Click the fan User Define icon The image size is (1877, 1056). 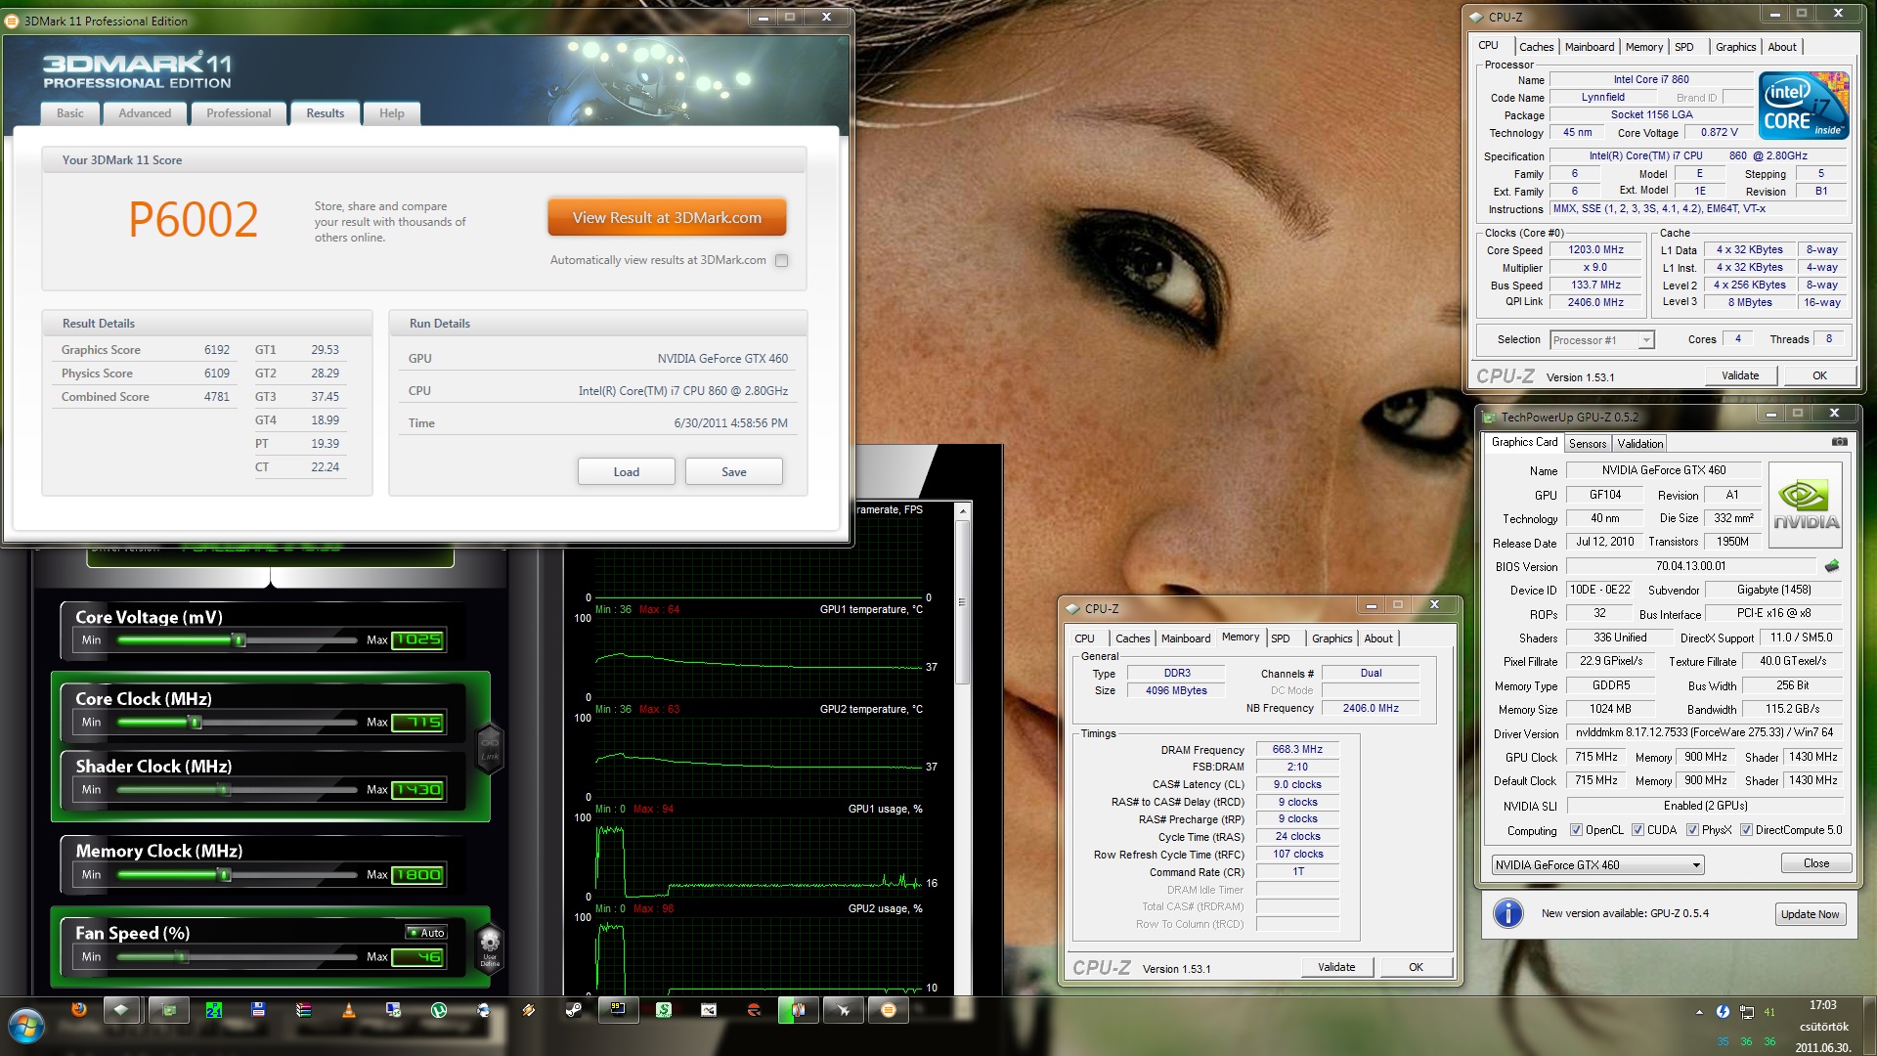pos(490,946)
